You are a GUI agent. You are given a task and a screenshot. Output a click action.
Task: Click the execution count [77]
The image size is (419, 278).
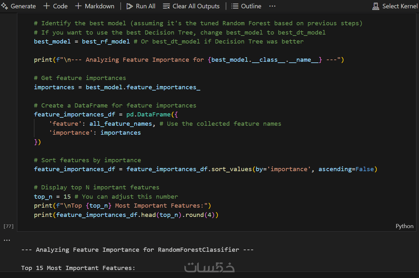coord(8,226)
